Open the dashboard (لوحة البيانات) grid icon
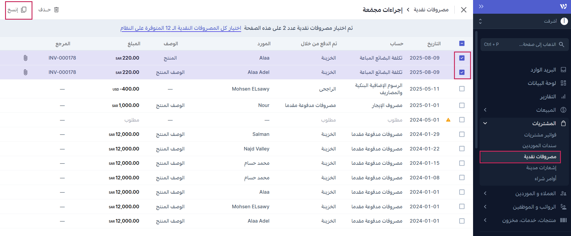This screenshot has height=236, width=571. pos(563,83)
